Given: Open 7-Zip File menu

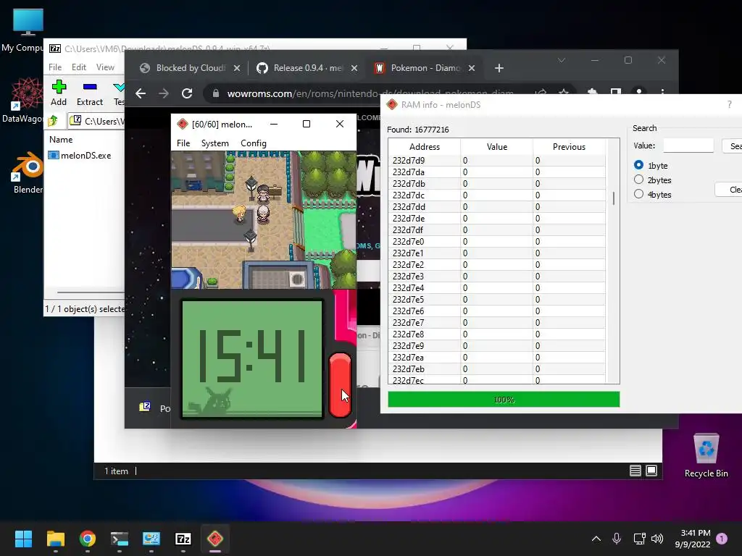Looking at the screenshot, I should pyautogui.click(x=55, y=67).
